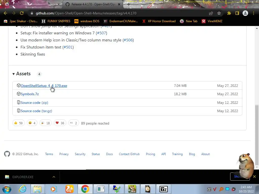Launch Internet Explorer from the taskbar
Viewport: 259px width, 194px height.
click(x=23, y=189)
